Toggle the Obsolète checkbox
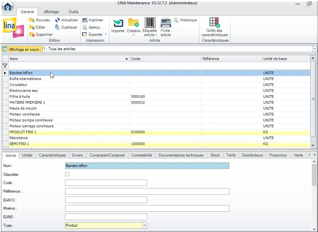318x232 pixels. point(67,174)
